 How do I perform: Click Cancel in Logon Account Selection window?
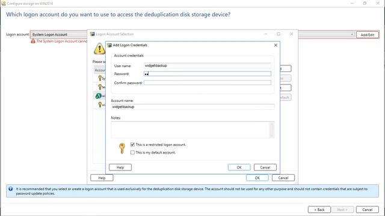(283, 178)
